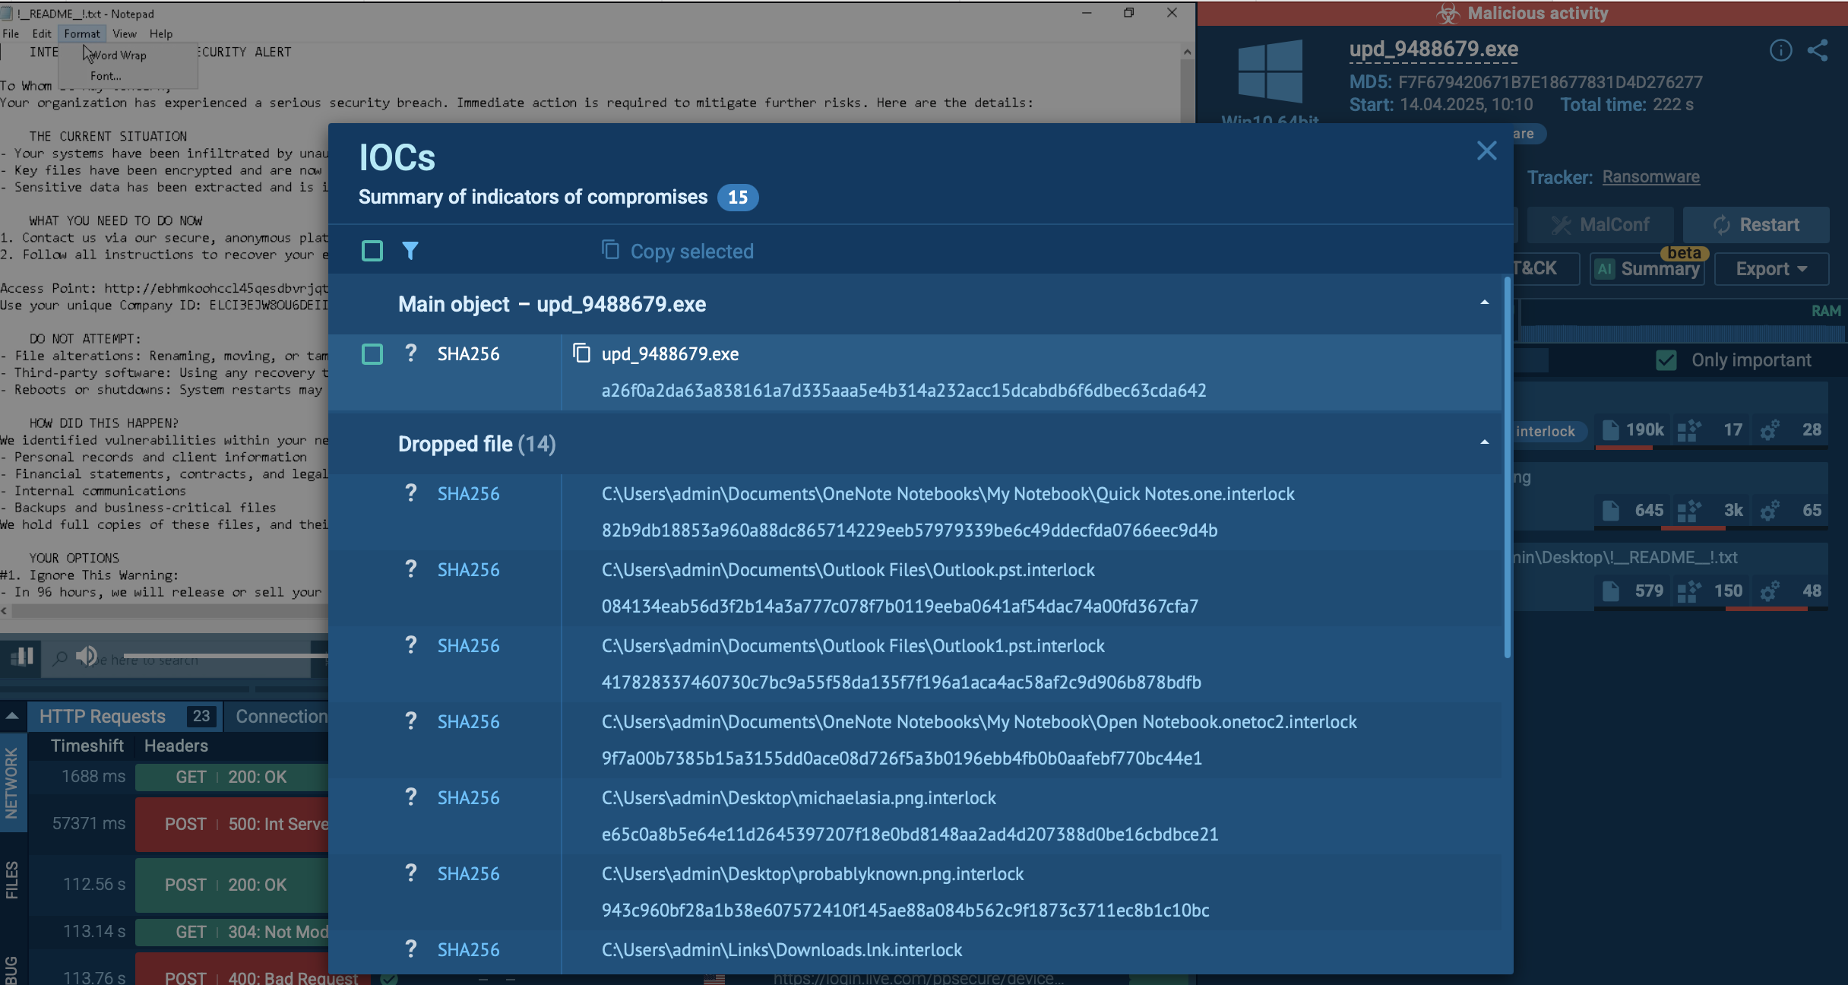Click copy icon next to upd_9488679.exe

coord(581,353)
